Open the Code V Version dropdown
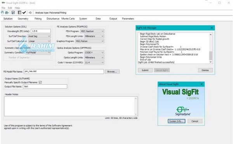The width and height of the screenshot is (233, 144). 94,63
